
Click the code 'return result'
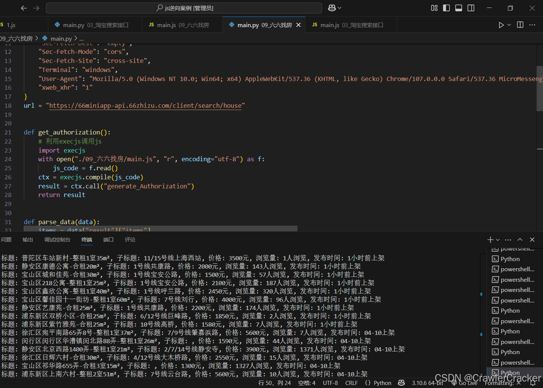tap(62, 195)
